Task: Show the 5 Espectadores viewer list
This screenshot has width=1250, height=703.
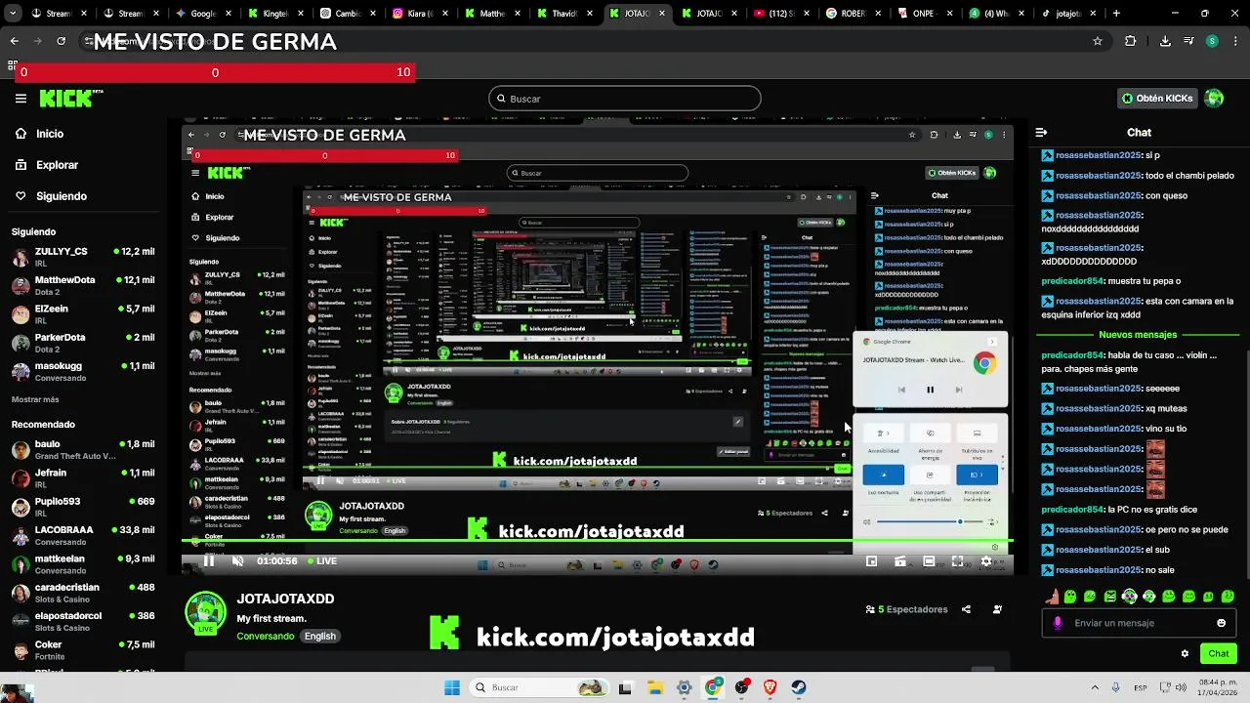Action: coord(906,609)
